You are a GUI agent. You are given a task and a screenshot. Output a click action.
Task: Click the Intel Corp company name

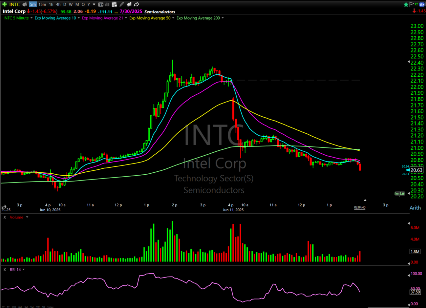click(14, 11)
